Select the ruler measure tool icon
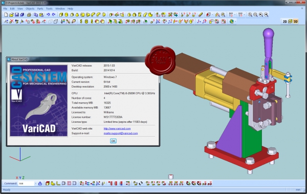 coord(200,15)
